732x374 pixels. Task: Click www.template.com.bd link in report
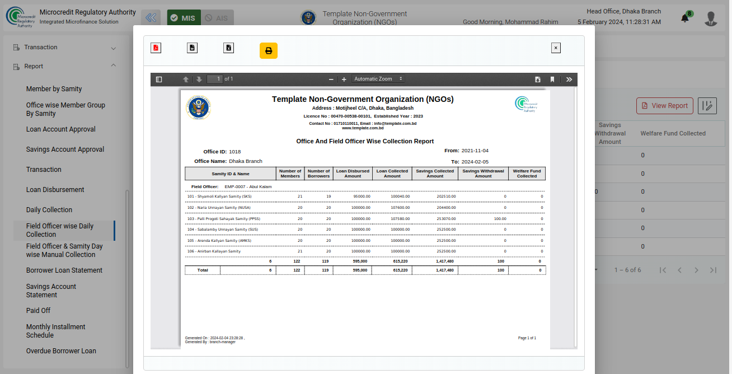[x=363, y=128]
